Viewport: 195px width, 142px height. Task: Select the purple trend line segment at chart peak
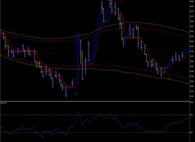pyautogui.click(x=116, y=13)
